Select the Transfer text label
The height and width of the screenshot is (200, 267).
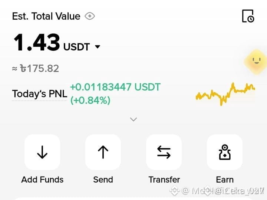coord(164,180)
